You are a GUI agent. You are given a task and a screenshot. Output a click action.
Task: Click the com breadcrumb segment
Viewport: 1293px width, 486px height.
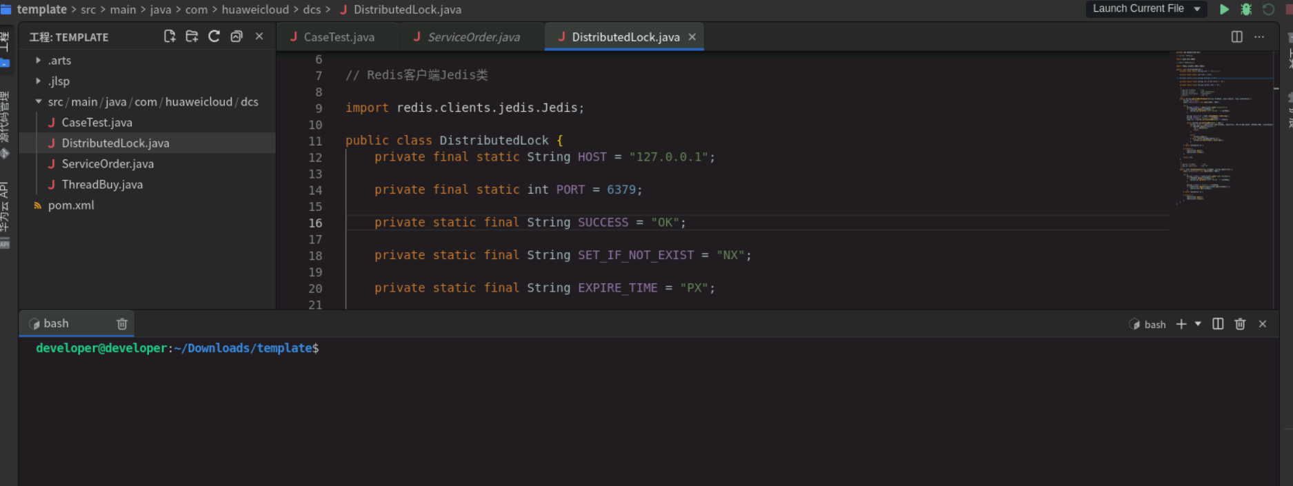(196, 10)
